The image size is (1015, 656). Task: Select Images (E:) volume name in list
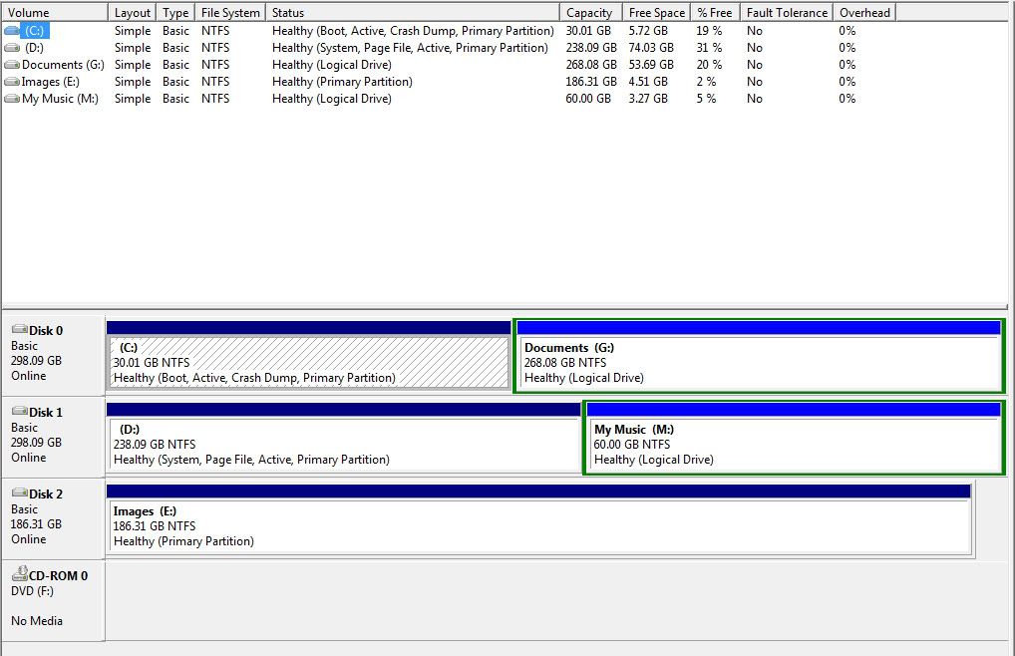[x=51, y=82]
